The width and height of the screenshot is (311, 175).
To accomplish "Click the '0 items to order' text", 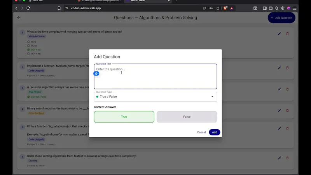I will coord(36,166).
